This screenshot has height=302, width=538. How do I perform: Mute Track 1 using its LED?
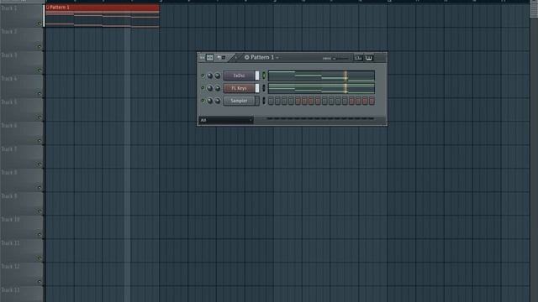tap(40, 23)
